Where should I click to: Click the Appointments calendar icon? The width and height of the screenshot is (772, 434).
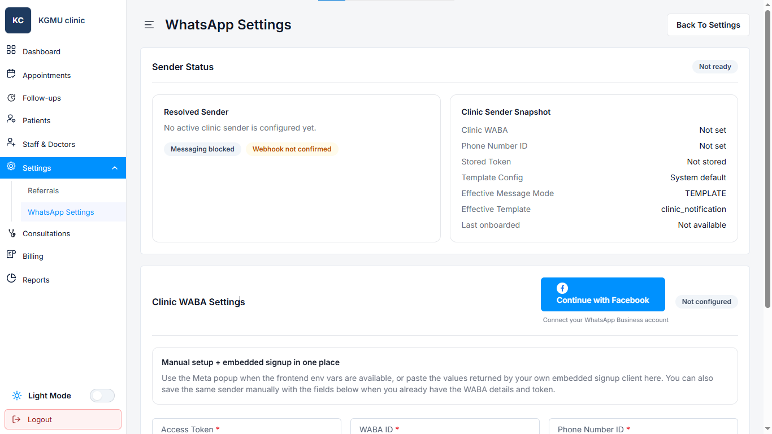11,73
